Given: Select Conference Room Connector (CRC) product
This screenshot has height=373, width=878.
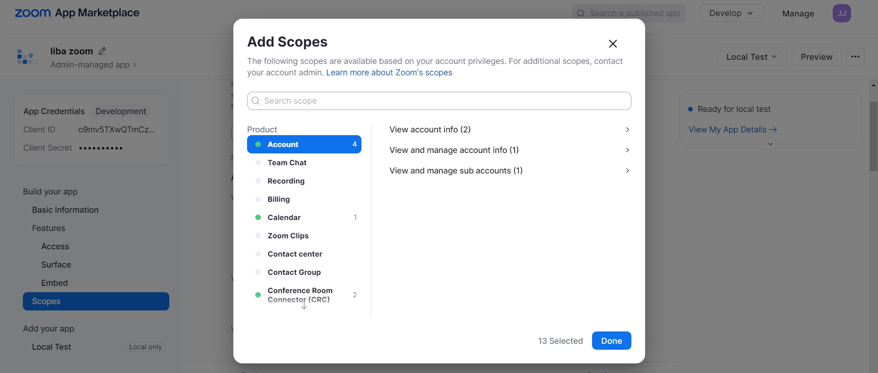Looking at the screenshot, I should point(304,295).
